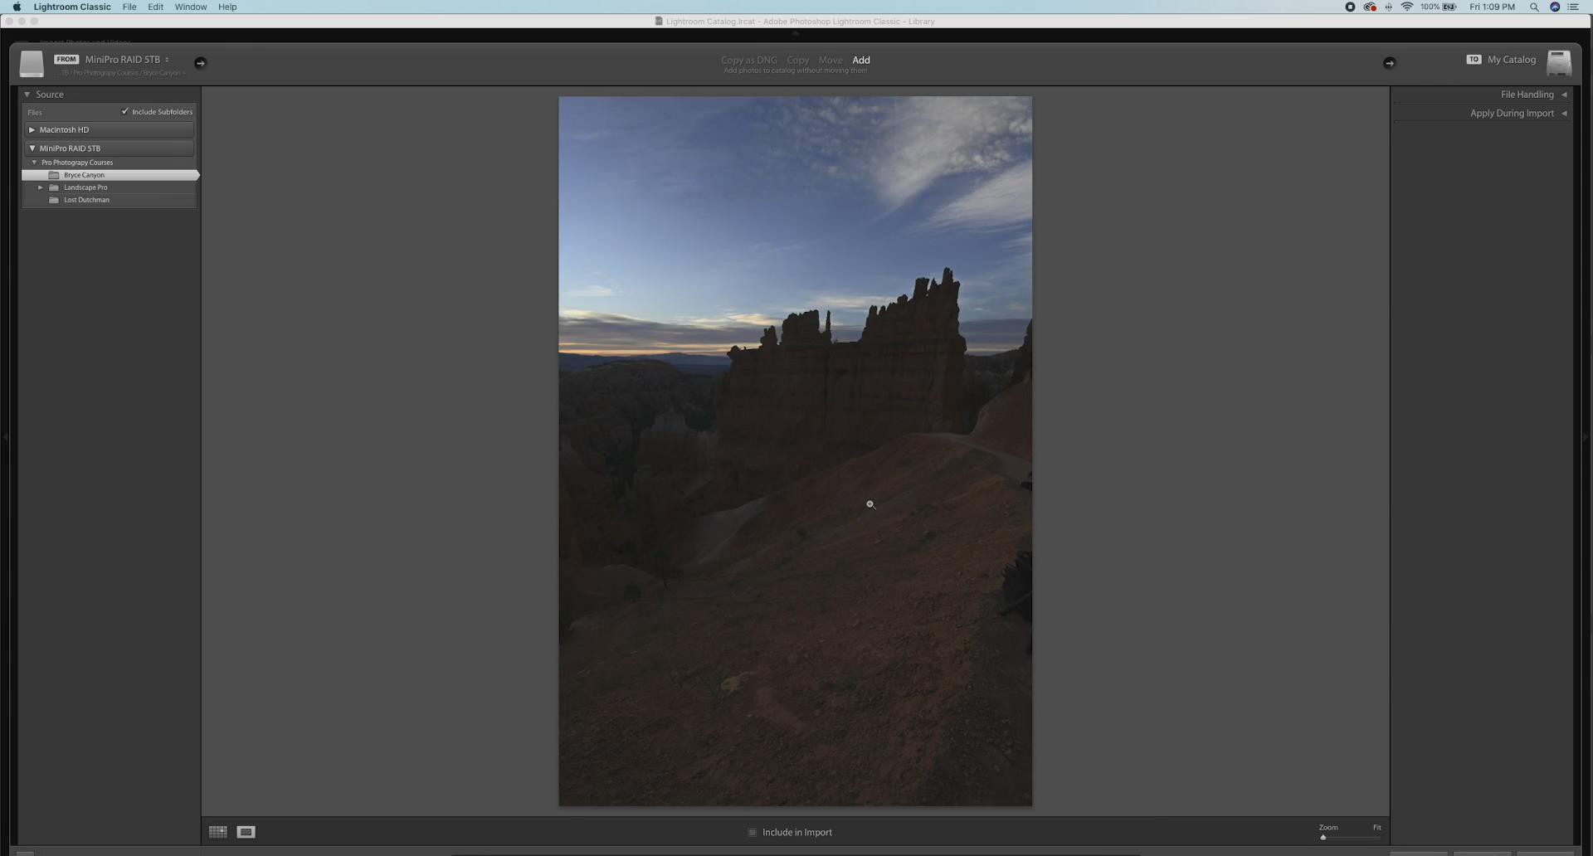Open the Window menu
The height and width of the screenshot is (856, 1593).
tap(191, 7)
